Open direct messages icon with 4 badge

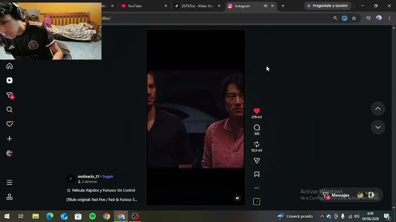[10, 95]
